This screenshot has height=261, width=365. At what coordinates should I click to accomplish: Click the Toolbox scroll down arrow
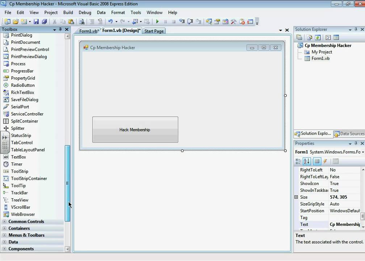[x=67, y=249]
